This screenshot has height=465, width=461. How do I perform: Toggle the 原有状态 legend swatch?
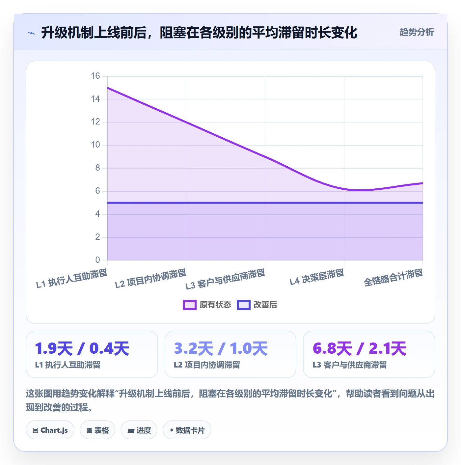coord(189,305)
